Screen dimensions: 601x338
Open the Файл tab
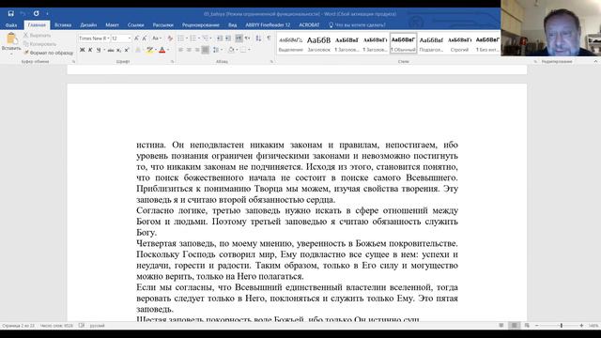click(x=11, y=25)
